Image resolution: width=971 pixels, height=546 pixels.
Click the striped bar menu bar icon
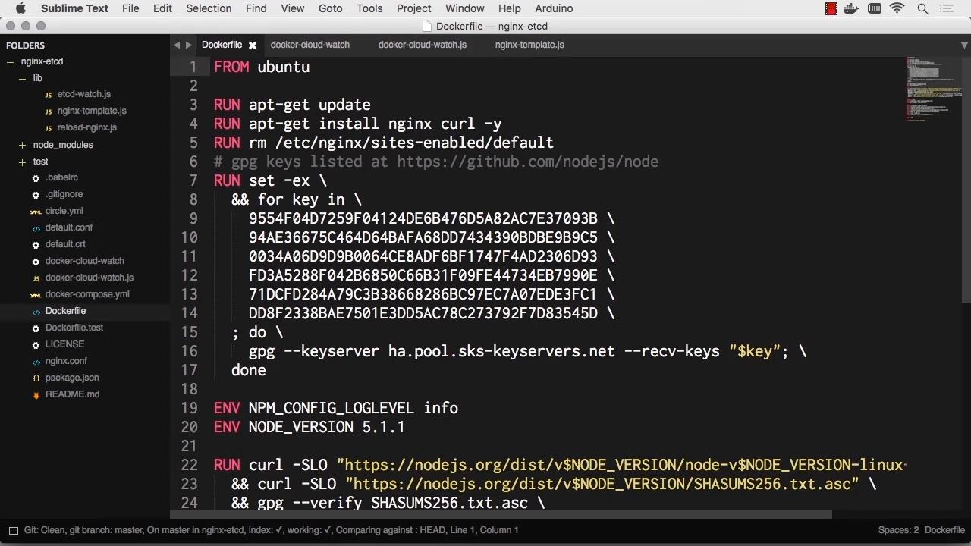pyautogui.click(x=875, y=8)
